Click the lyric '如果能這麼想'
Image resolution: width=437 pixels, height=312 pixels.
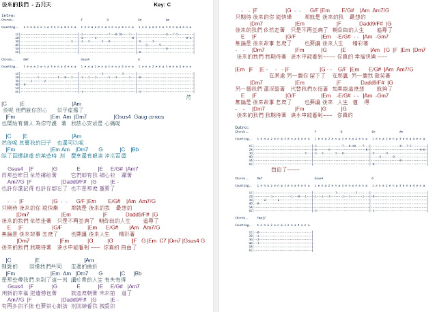pyautogui.click(x=348, y=89)
